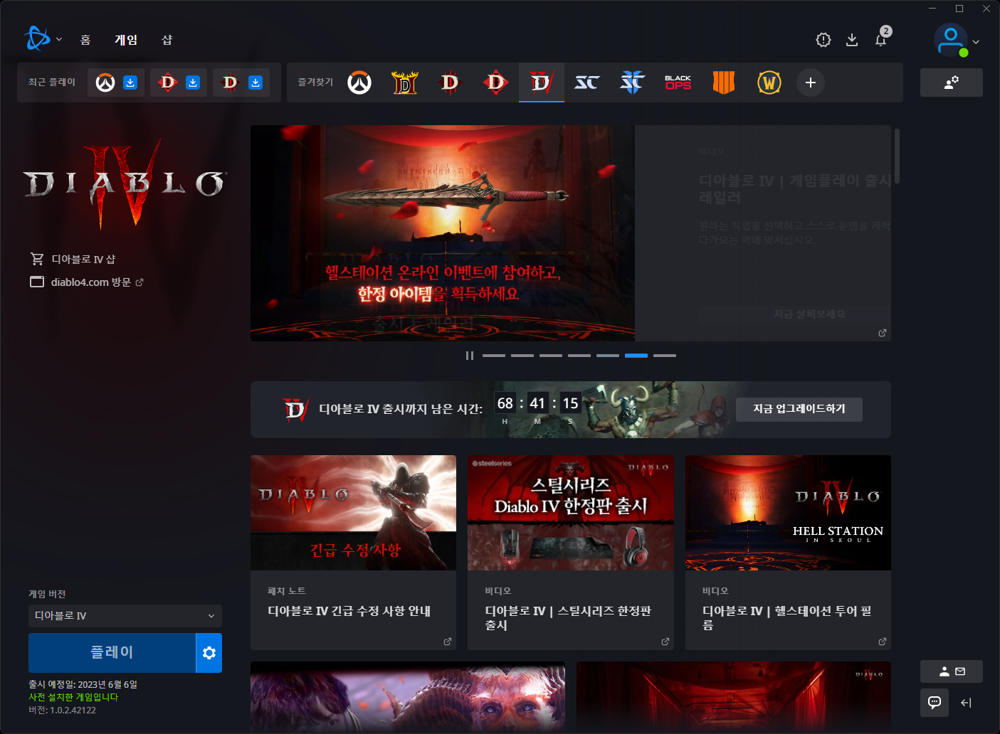The width and height of the screenshot is (1000, 734).
Task: Select Overwatch in recently played
Action: (x=105, y=83)
